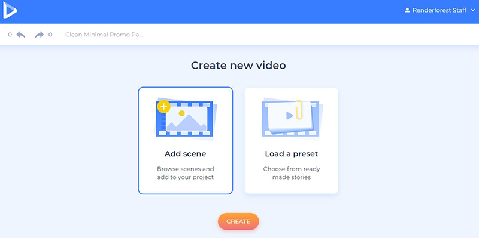Click the yellow plus badge on the filmstrip
This screenshot has width=479, height=238.
coord(163,107)
